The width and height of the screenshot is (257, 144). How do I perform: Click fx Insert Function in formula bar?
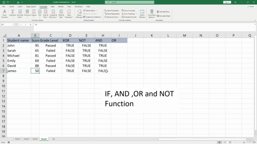(x=31, y=24)
